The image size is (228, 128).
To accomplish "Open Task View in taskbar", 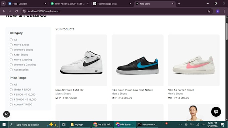I will coord(64,125).
